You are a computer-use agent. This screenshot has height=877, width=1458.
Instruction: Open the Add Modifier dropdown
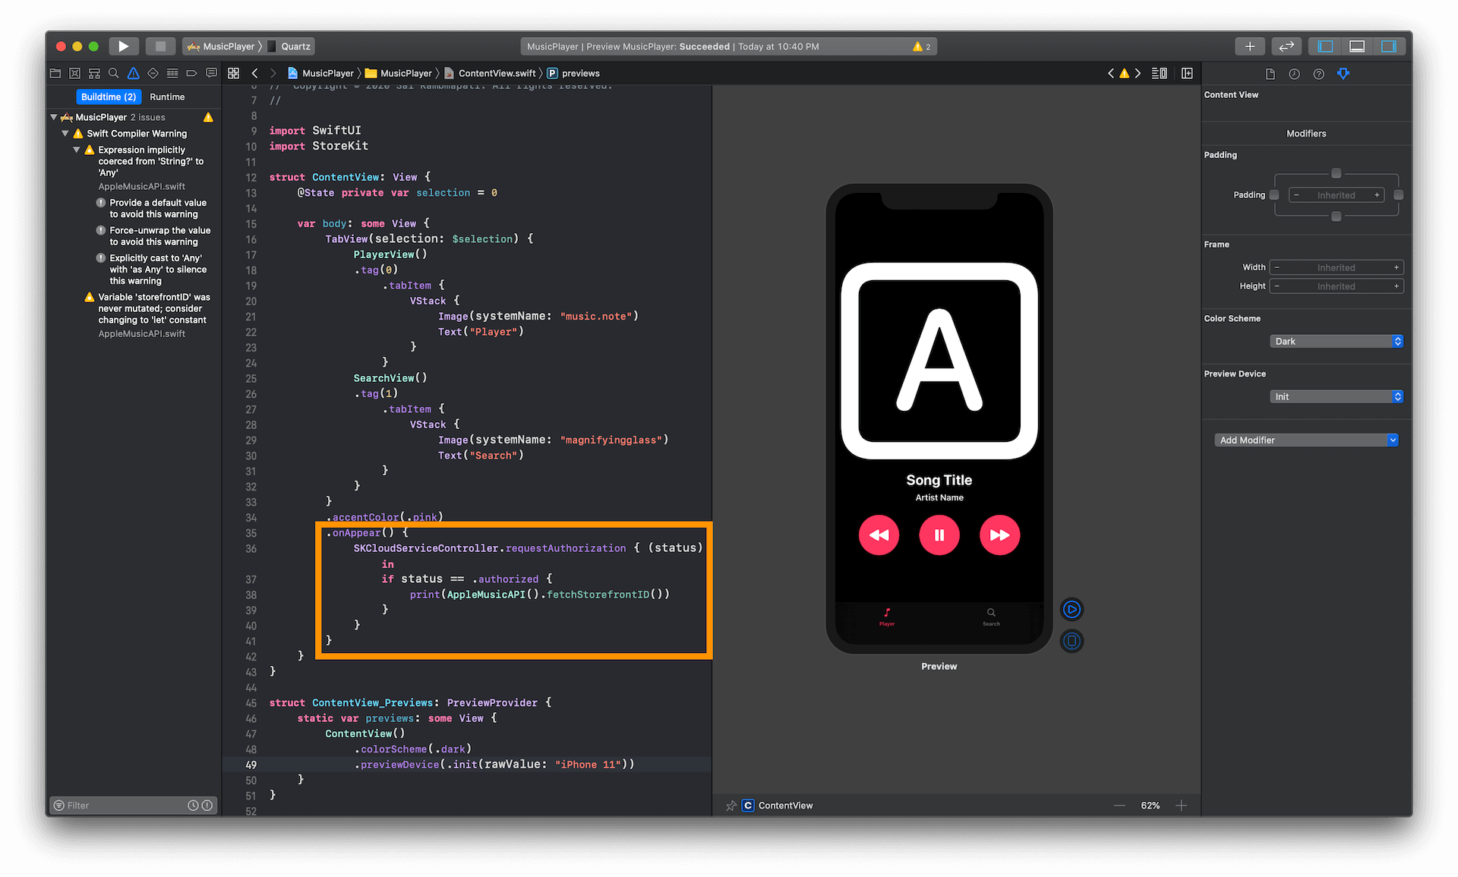tap(1305, 440)
